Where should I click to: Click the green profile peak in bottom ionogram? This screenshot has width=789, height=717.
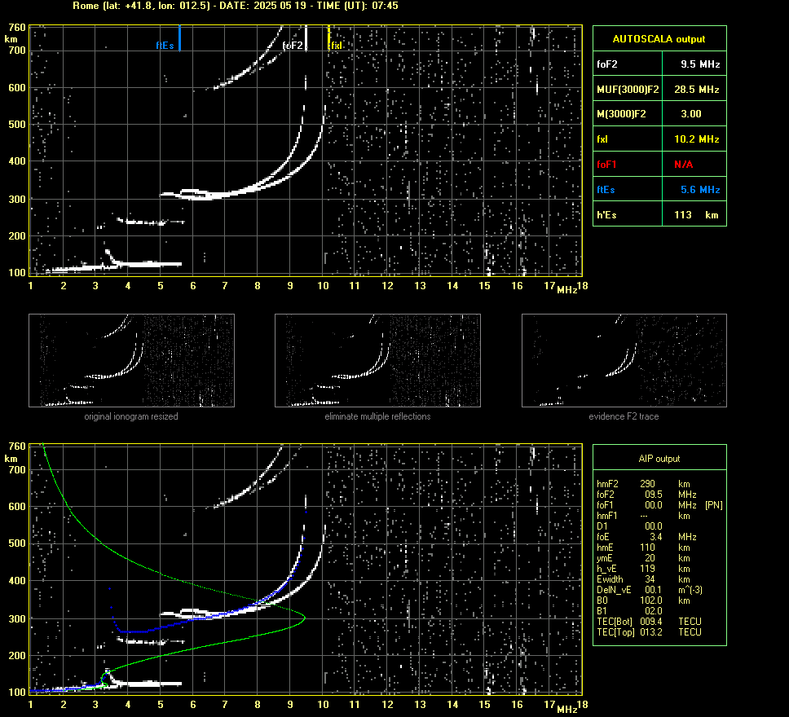coord(303,618)
